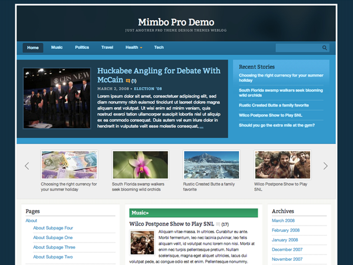Open the CBS debate featured photo

57,98
